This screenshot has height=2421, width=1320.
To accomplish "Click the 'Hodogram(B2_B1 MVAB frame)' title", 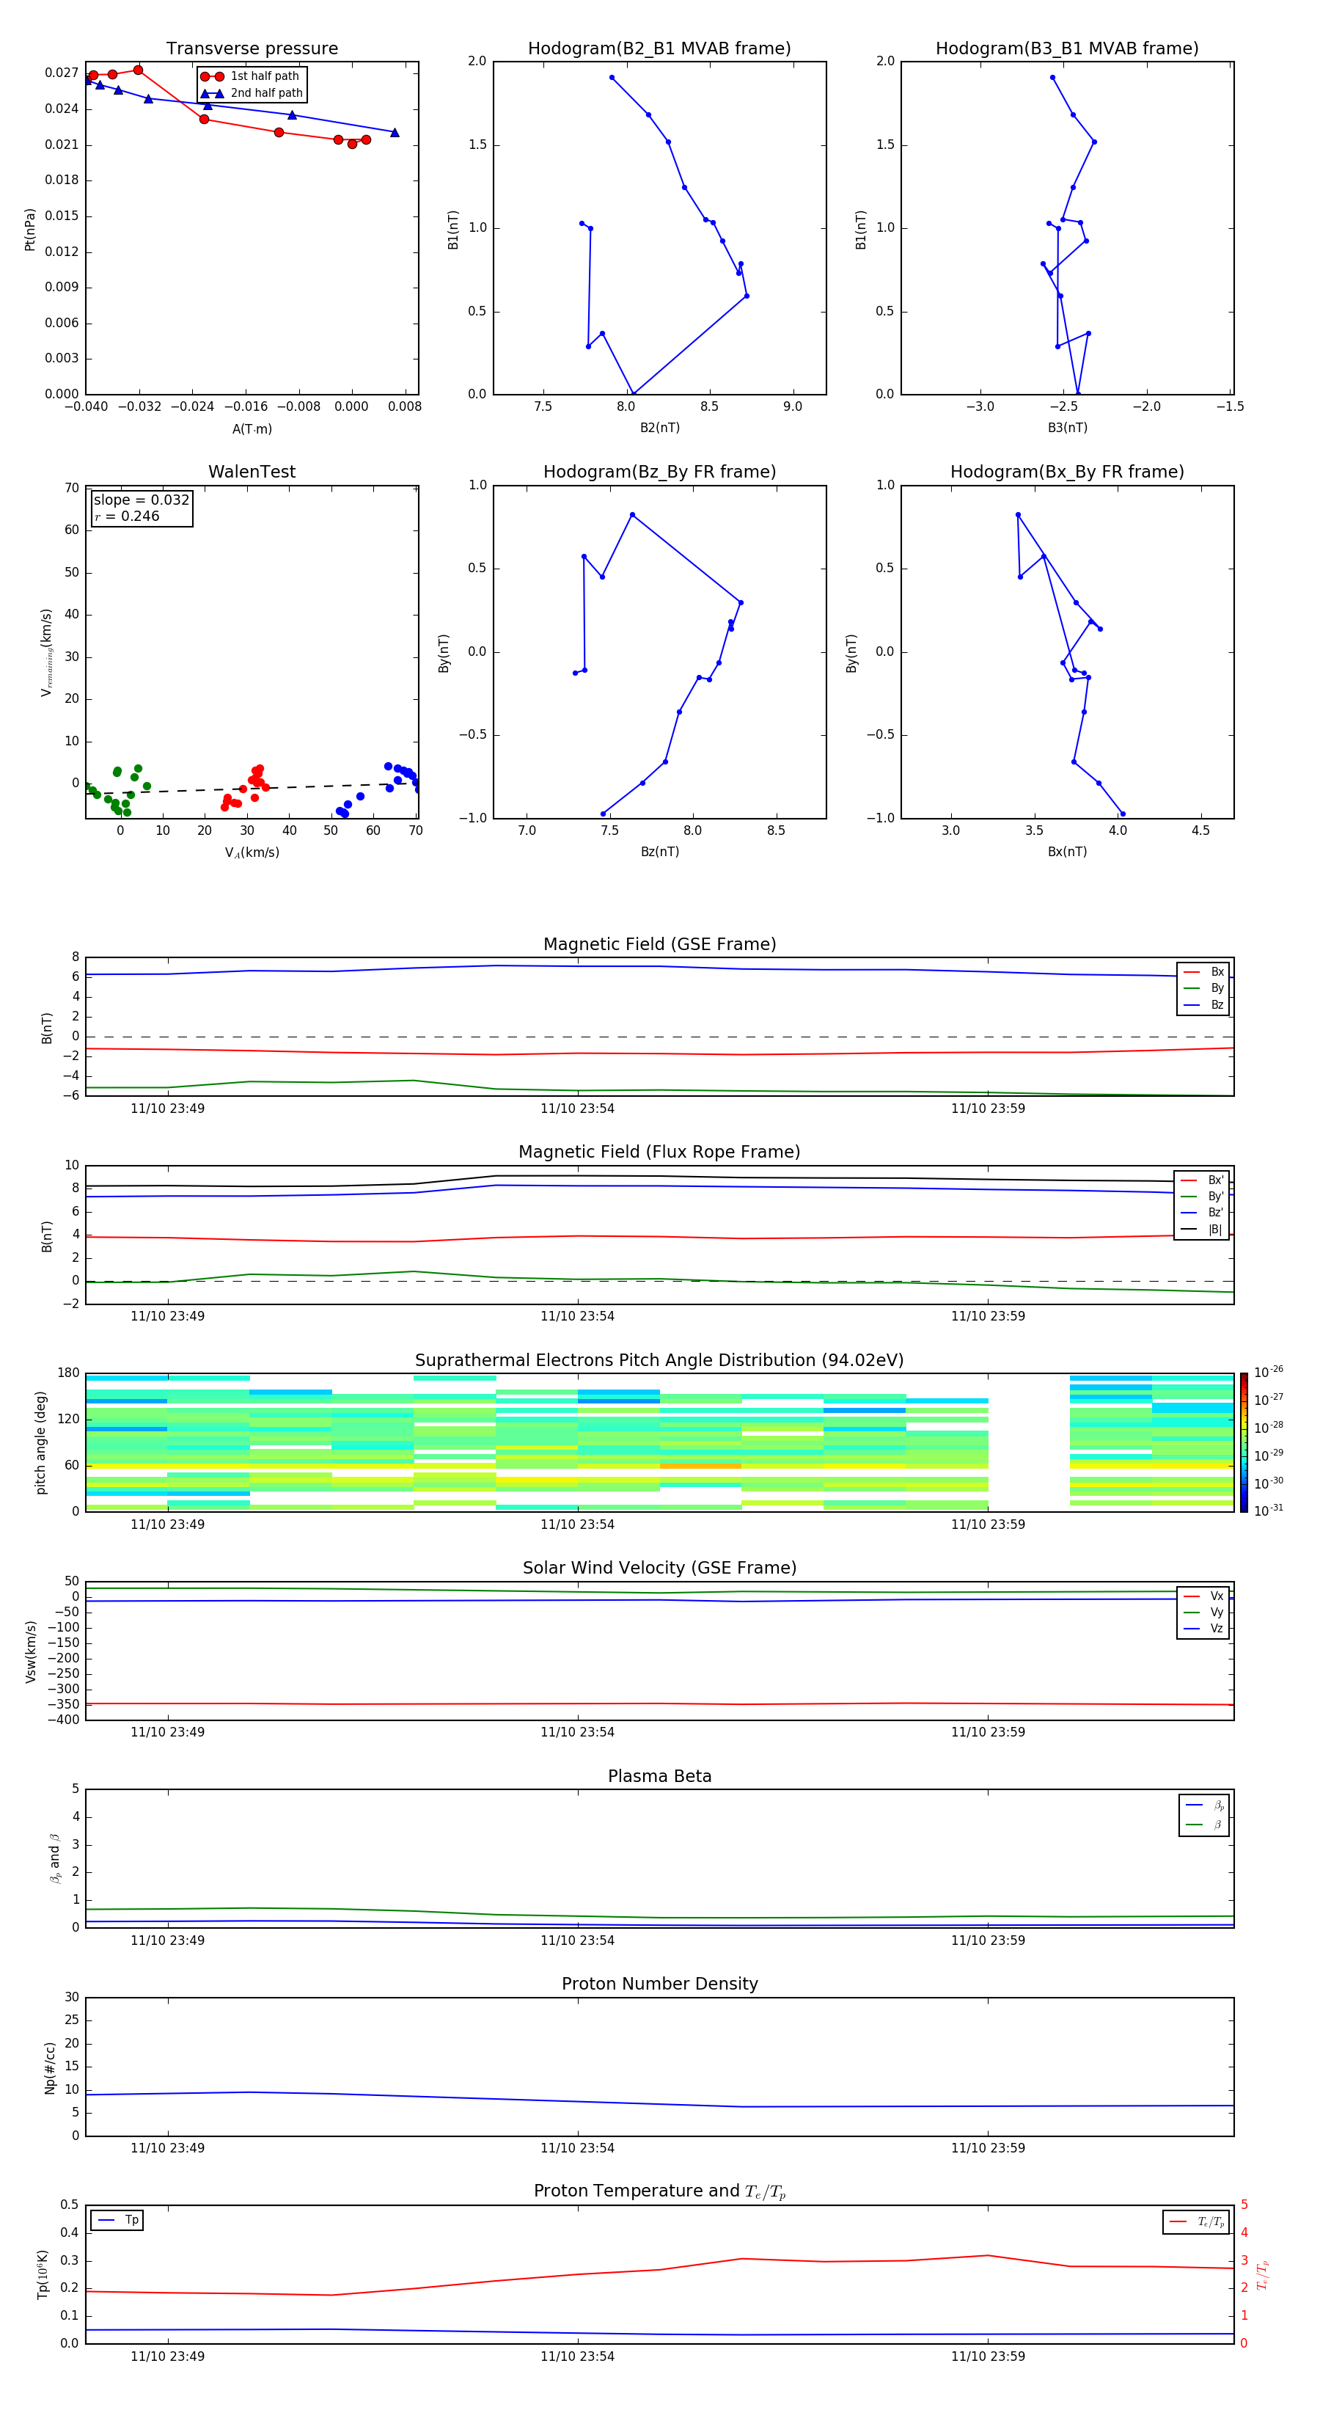I will 659,49.
